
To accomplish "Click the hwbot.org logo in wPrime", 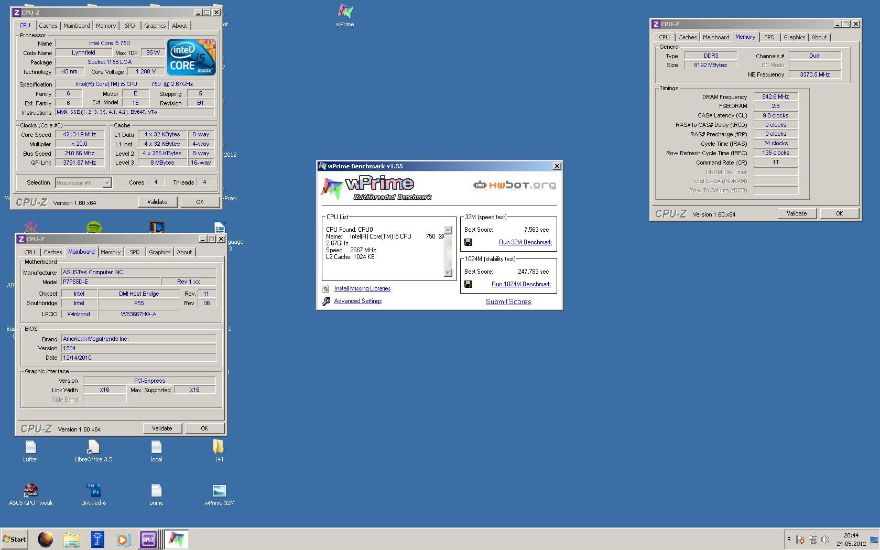I will [x=514, y=185].
